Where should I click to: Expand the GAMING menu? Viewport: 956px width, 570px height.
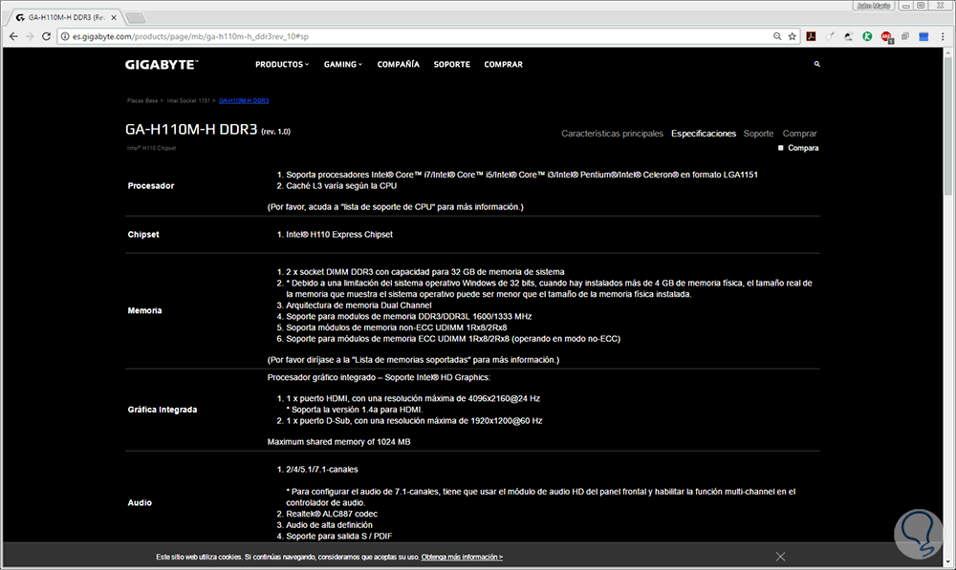pos(342,65)
